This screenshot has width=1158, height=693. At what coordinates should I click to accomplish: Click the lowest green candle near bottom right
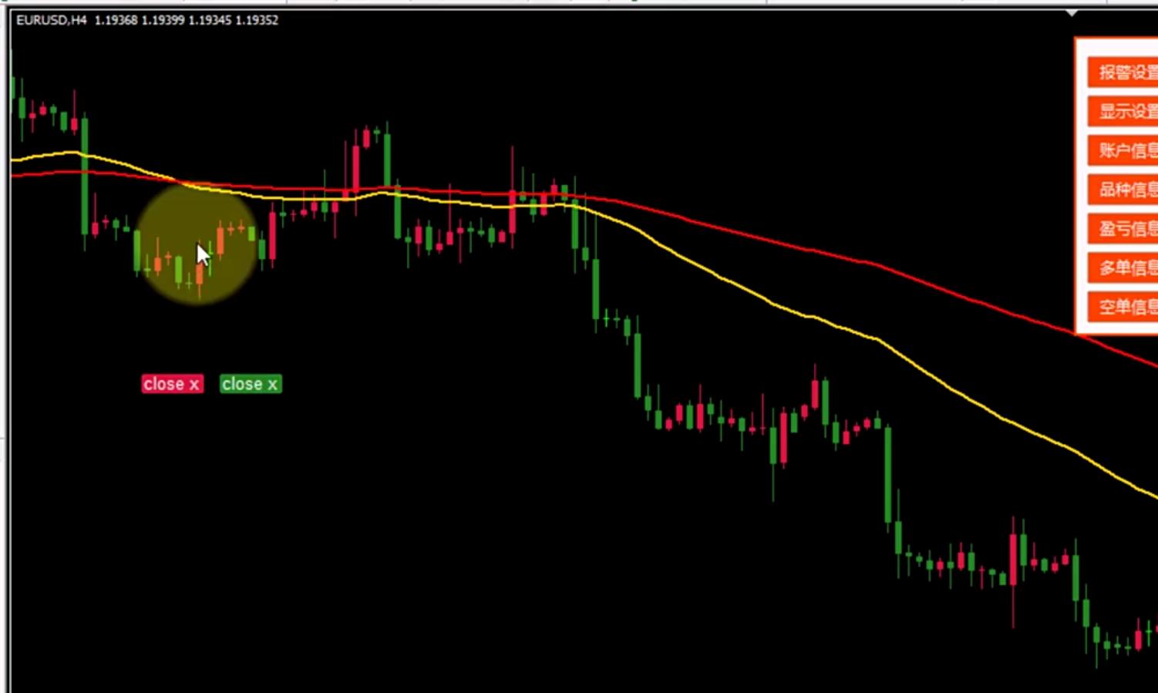coord(1096,634)
